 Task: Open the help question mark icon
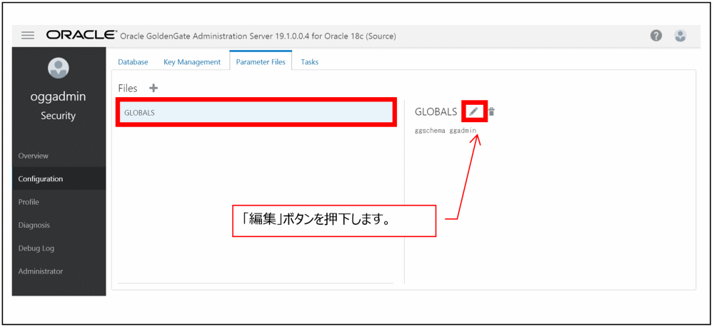point(655,36)
